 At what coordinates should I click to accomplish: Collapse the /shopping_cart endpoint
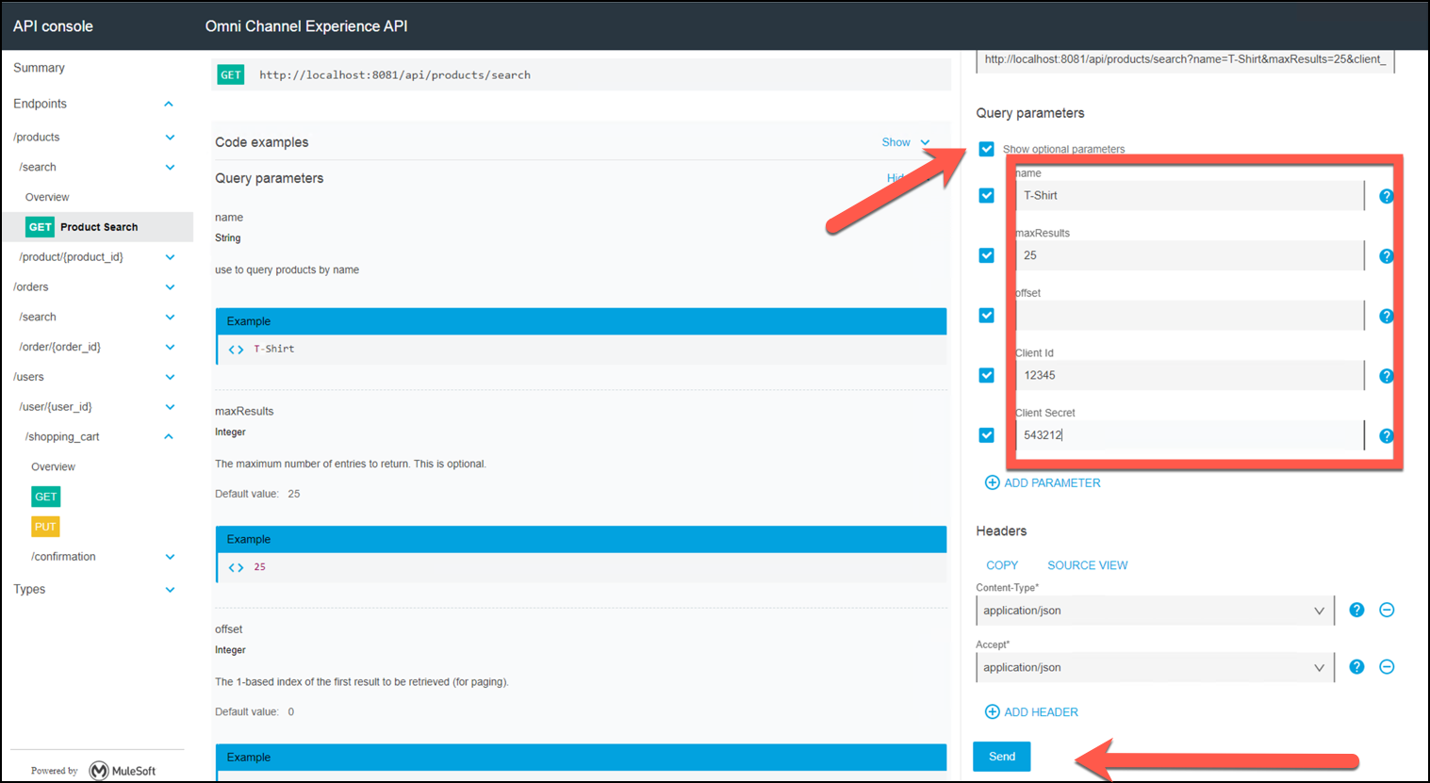pos(169,437)
